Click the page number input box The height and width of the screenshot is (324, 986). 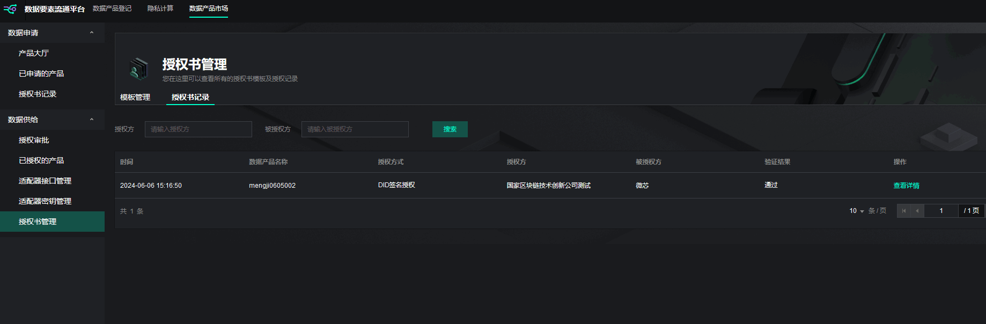coord(941,211)
